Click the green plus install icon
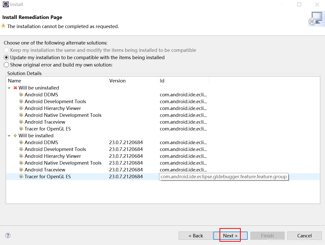 coord(15,136)
